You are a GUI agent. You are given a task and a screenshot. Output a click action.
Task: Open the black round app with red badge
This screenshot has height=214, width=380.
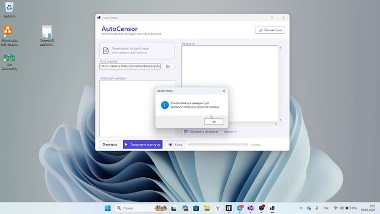coord(261,208)
